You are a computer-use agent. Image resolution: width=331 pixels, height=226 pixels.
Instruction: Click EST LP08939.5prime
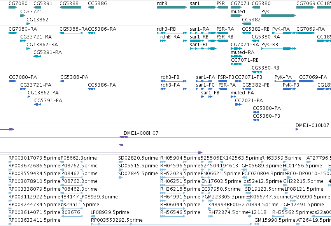point(110,212)
